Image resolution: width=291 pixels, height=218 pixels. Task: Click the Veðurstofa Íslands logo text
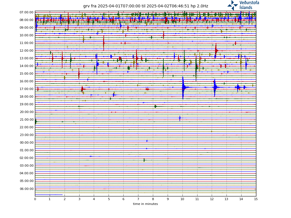249,5
